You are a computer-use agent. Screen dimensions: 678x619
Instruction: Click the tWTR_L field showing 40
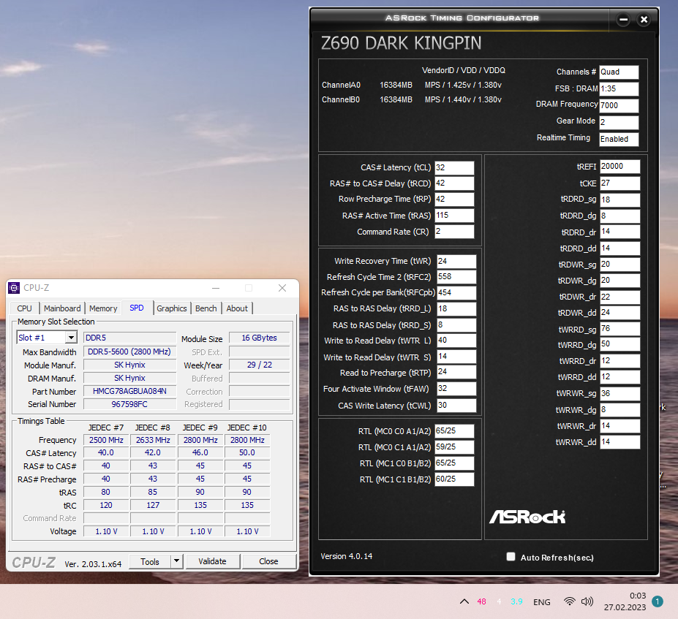point(456,341)
